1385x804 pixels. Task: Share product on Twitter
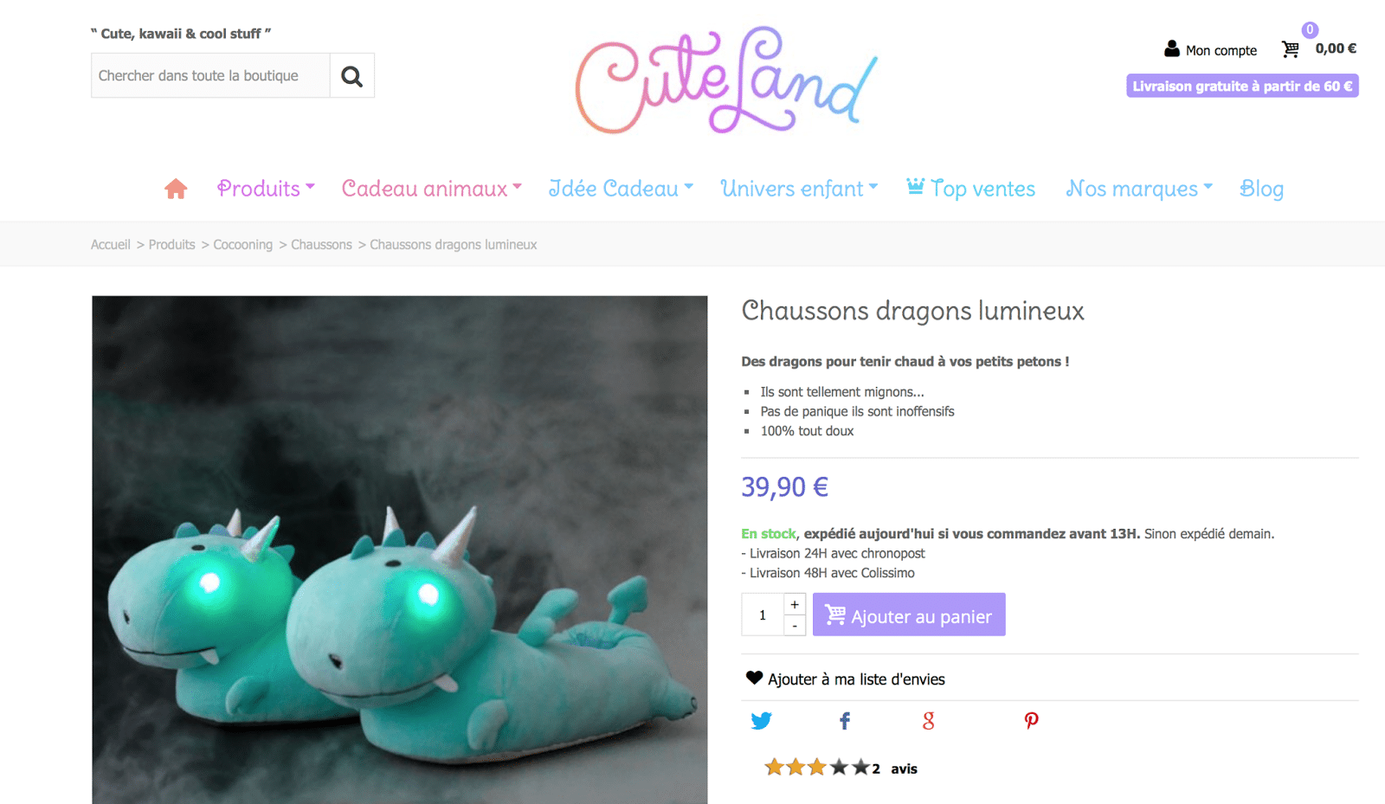[x=761, y=721]
